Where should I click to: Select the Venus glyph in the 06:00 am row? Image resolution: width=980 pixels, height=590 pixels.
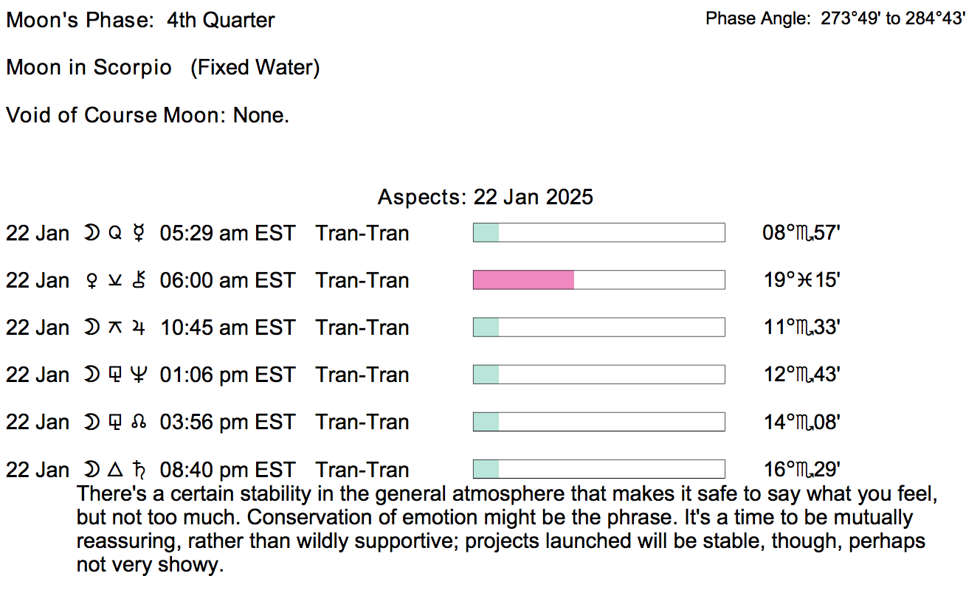(92, 281)
